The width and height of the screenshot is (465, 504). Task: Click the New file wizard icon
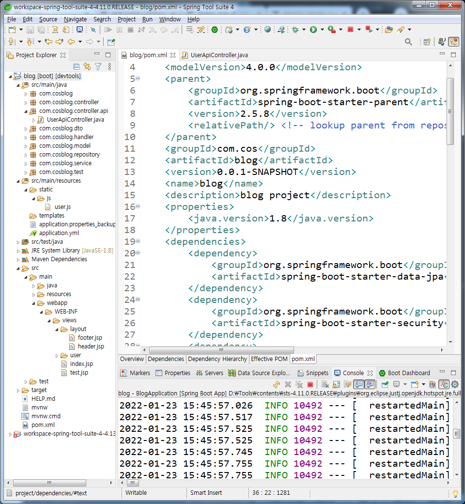coord(12,30)
